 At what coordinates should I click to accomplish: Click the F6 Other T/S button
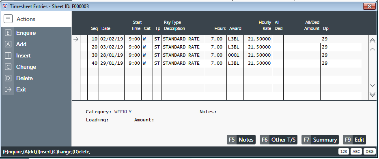pos(278,140)
